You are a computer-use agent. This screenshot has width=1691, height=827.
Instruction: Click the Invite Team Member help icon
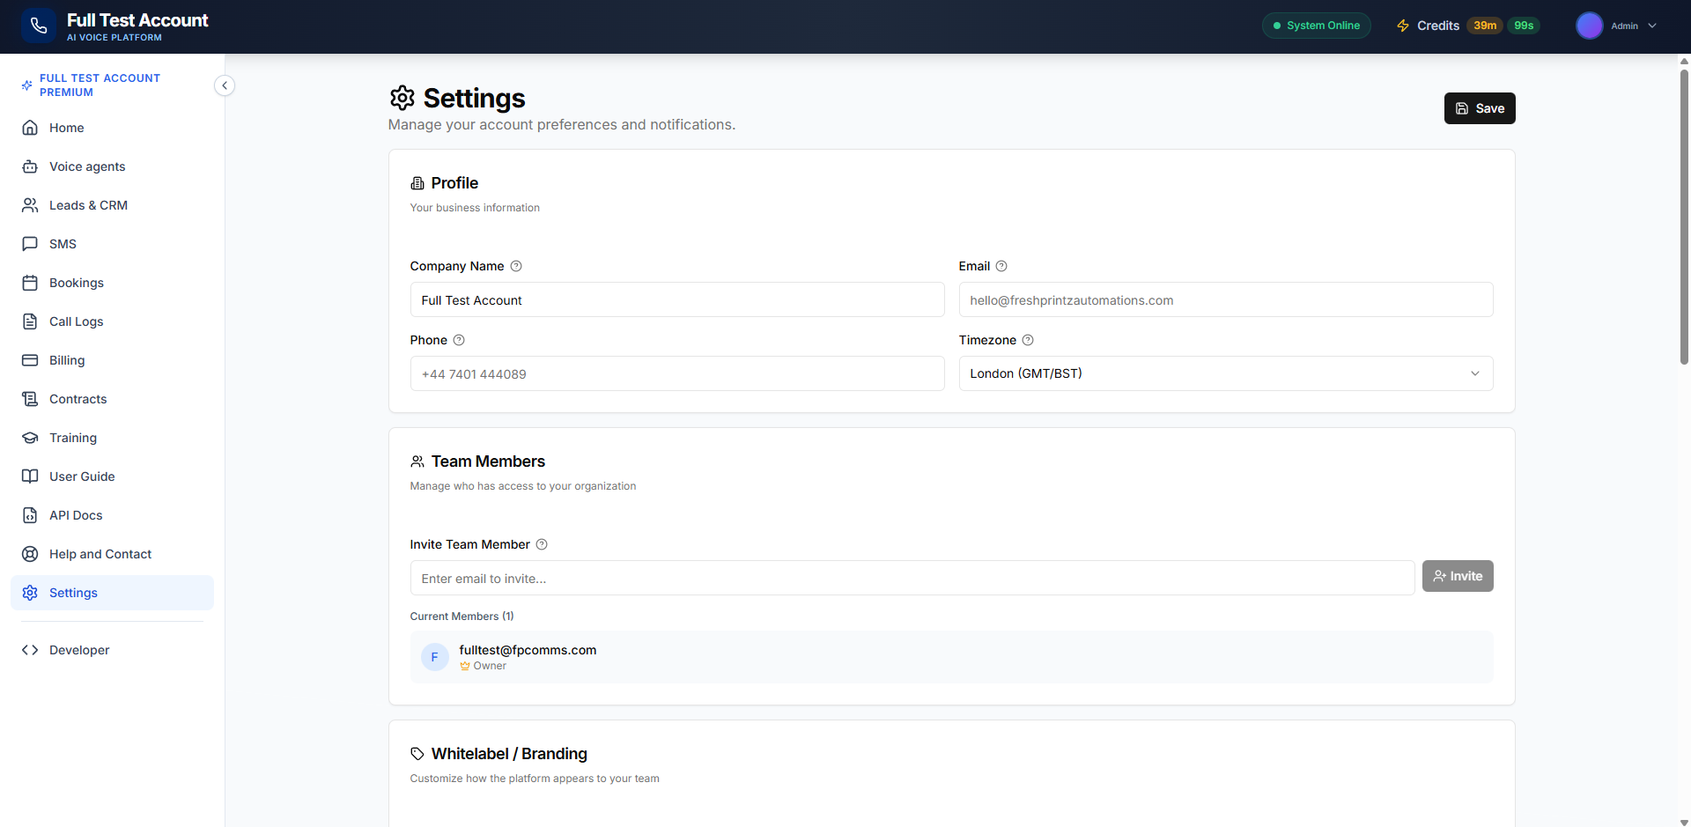pos(542,544)
